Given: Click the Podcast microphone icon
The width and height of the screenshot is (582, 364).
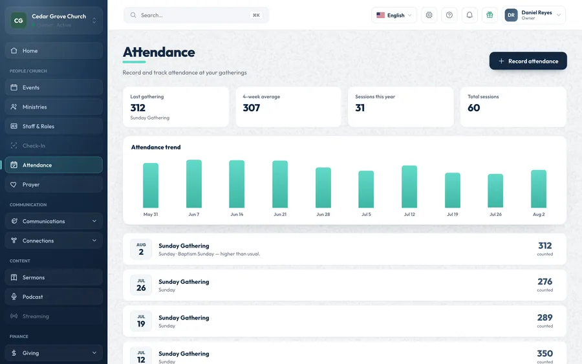Looking at the screenshot, I should click(x=14, y=297).
